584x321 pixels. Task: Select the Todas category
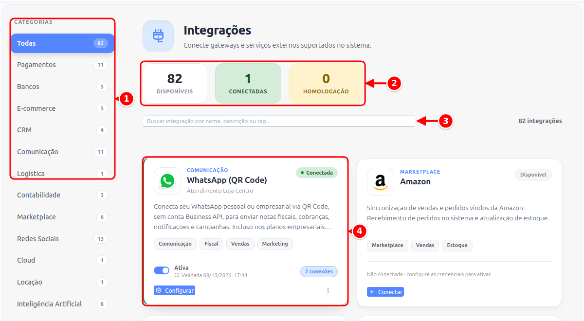[62, 43]
